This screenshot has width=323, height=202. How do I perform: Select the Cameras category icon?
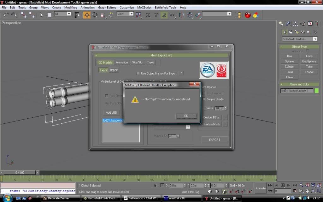[x=302, y=32]
